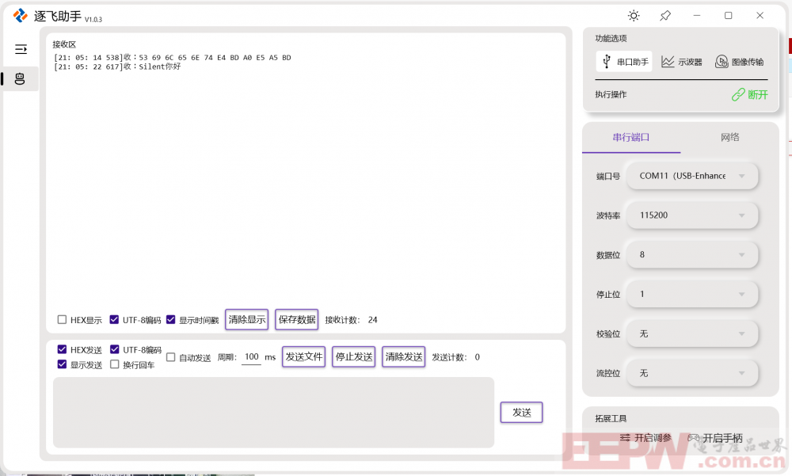Enable the 换行回车 checkbox
The height and width of the screenshot is (476, 792).
pyautogui.click(x=115, y=364)
